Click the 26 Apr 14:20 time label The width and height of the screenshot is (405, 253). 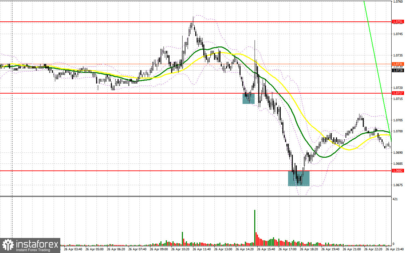pos(245,249)
